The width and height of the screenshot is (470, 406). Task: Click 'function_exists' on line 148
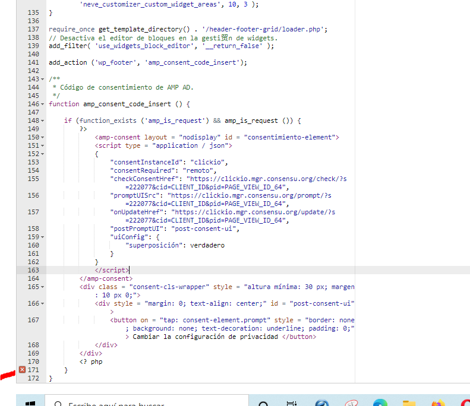click(x=108, y=120)
